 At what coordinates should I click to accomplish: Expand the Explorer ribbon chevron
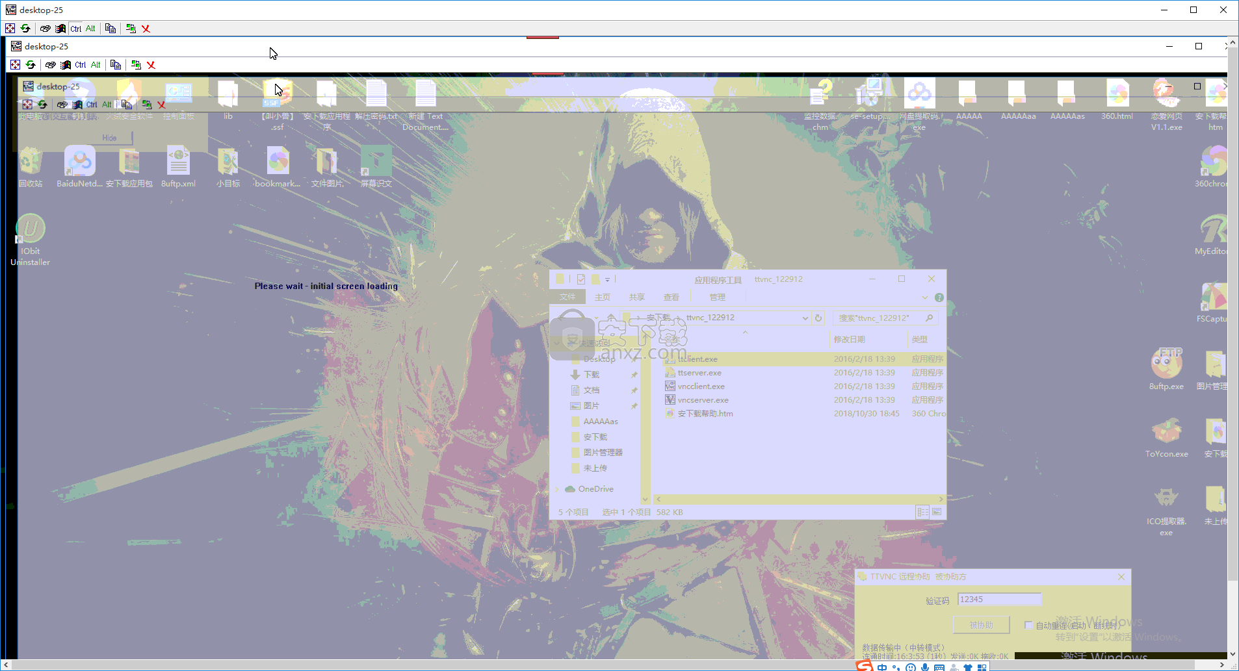[924, 298]
